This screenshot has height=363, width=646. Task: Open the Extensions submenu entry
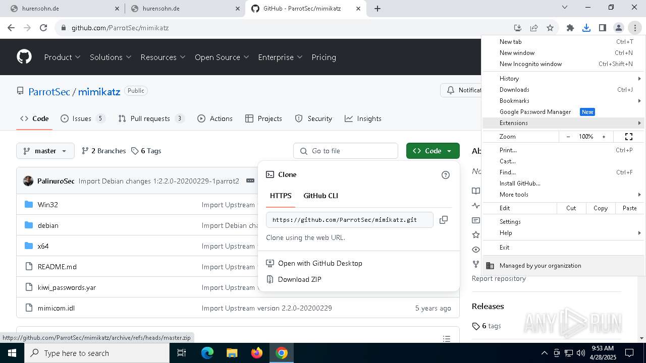click(563, 123)
